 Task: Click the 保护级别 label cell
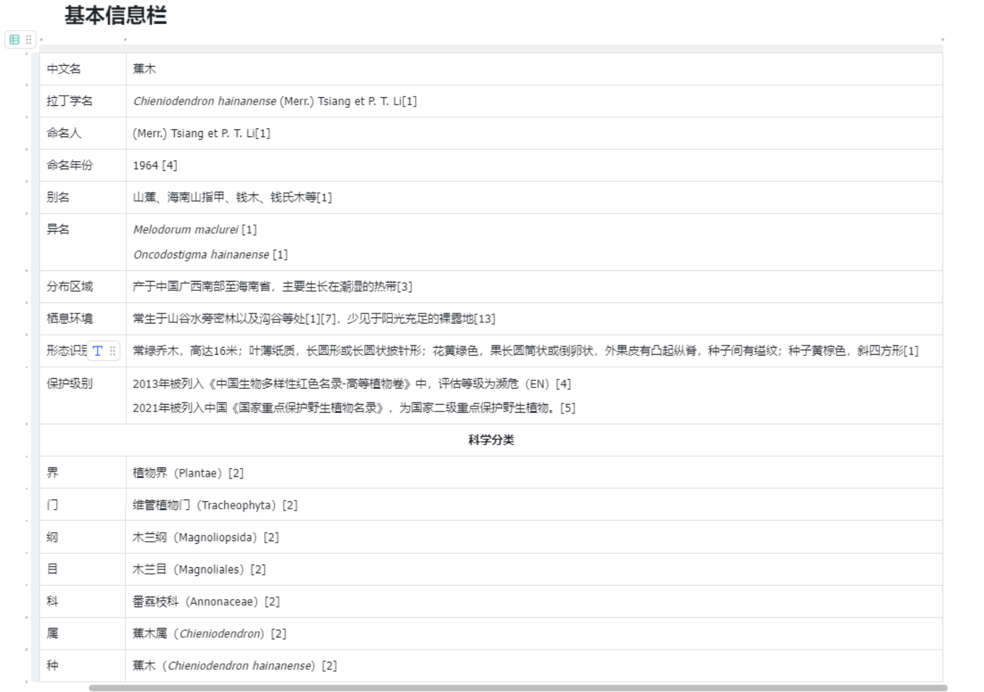[83, 395]
